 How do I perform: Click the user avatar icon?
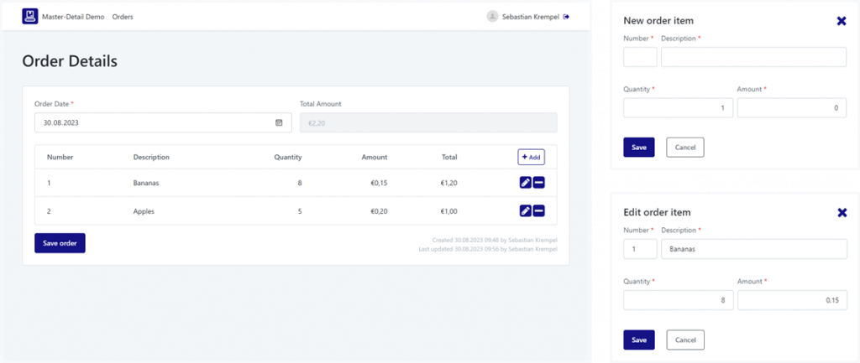click(492, 16)
